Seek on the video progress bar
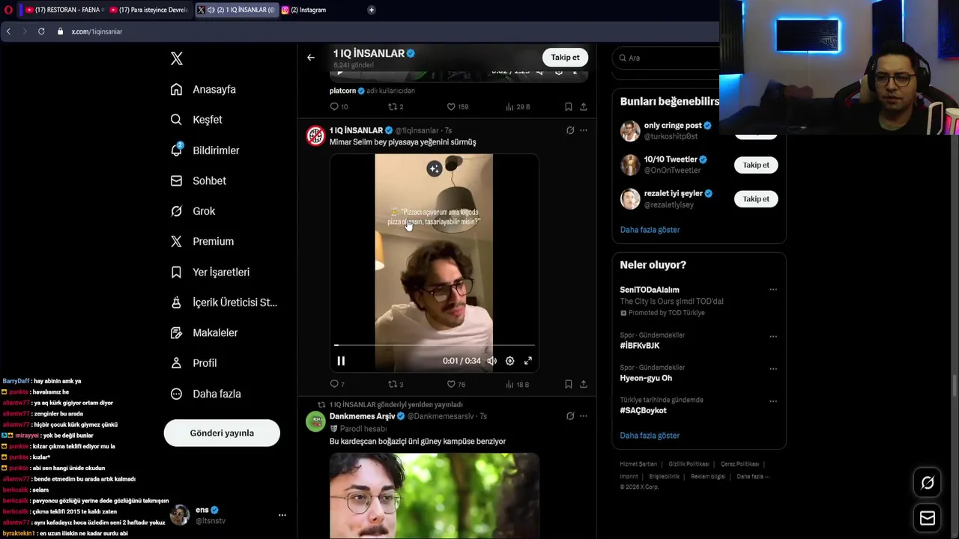This screenshot has width=959, height=539. pos(435,345)
